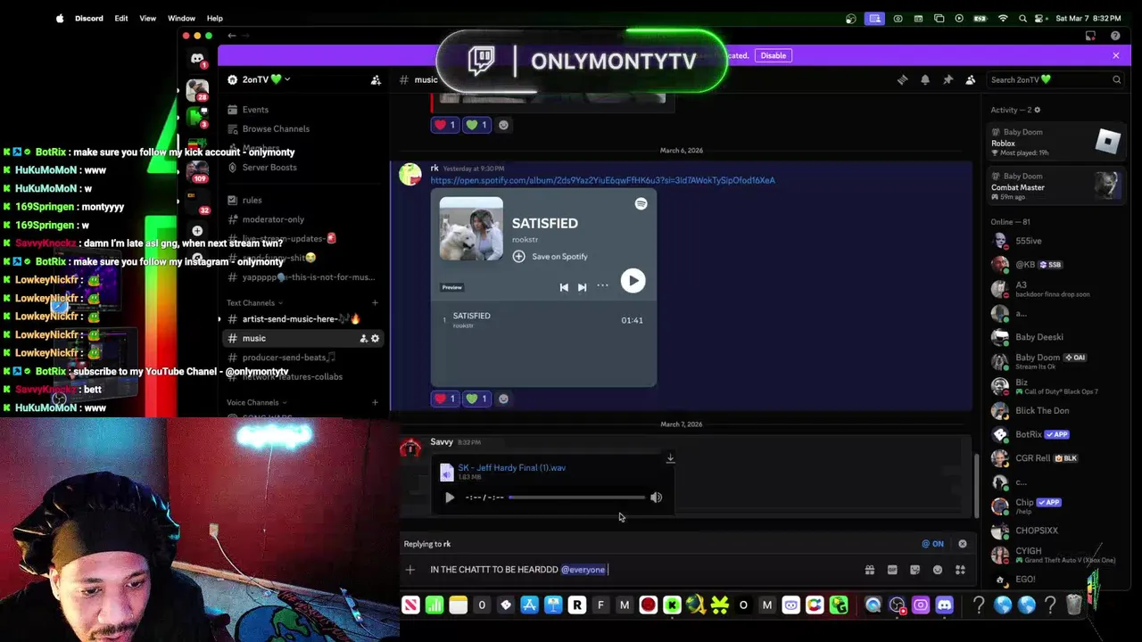Select SATISFIED track row 01:41
The height and width of the screenshot is (642, 1142).
click(543, 320)
